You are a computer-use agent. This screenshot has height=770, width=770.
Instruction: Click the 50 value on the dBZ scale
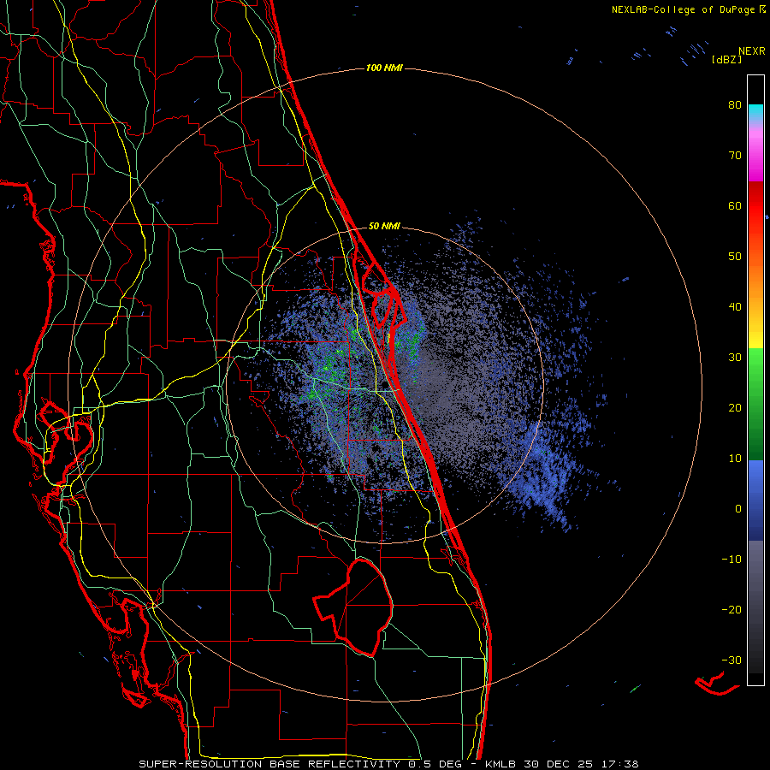pos(735,257)
